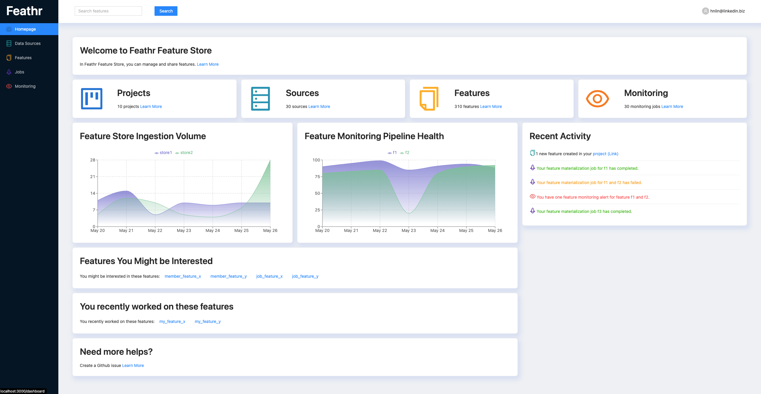
Task: Navigate to the Monitoring menu item
Action: [x=29, y=86]
